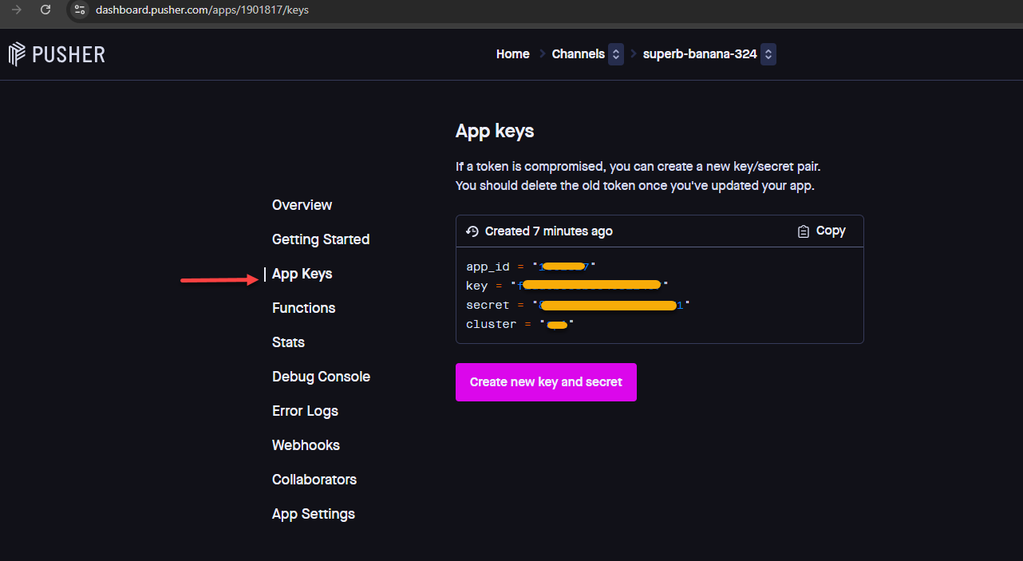Click the history icon beside Created label

pos(472,231)
